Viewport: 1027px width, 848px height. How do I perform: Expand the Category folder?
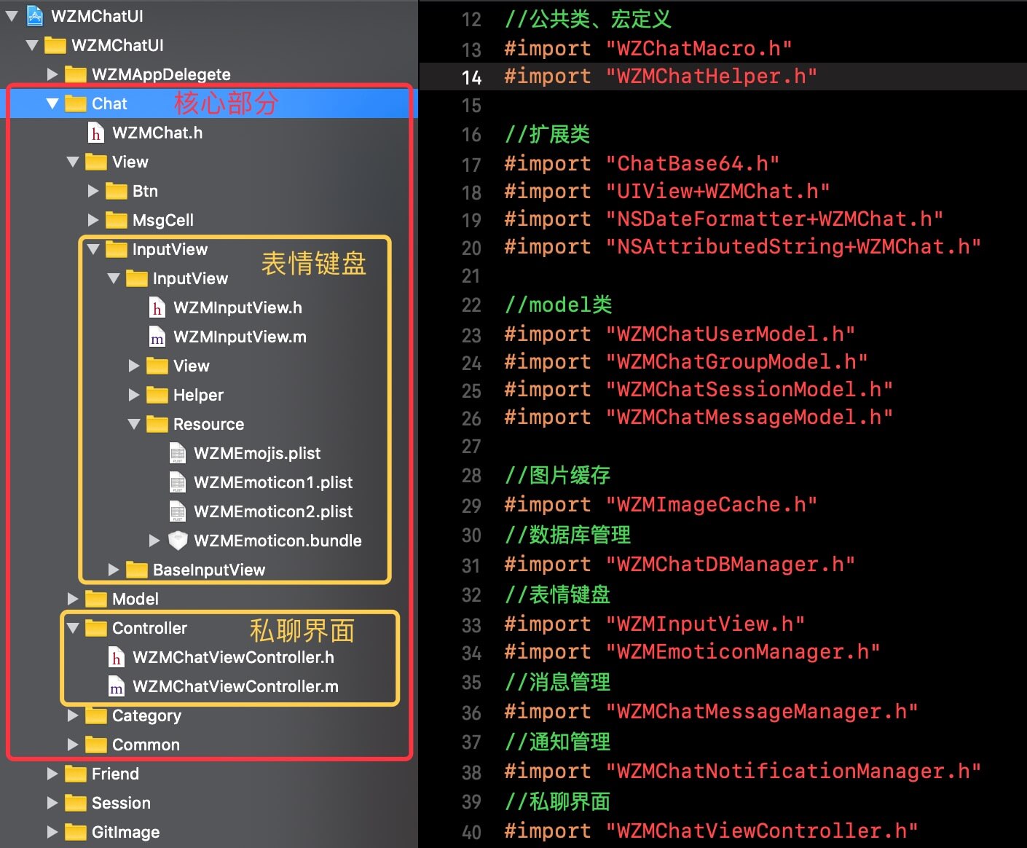coord(73,715)
